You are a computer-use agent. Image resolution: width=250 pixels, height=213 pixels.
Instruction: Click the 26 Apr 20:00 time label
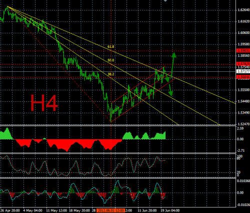[10, 211]
